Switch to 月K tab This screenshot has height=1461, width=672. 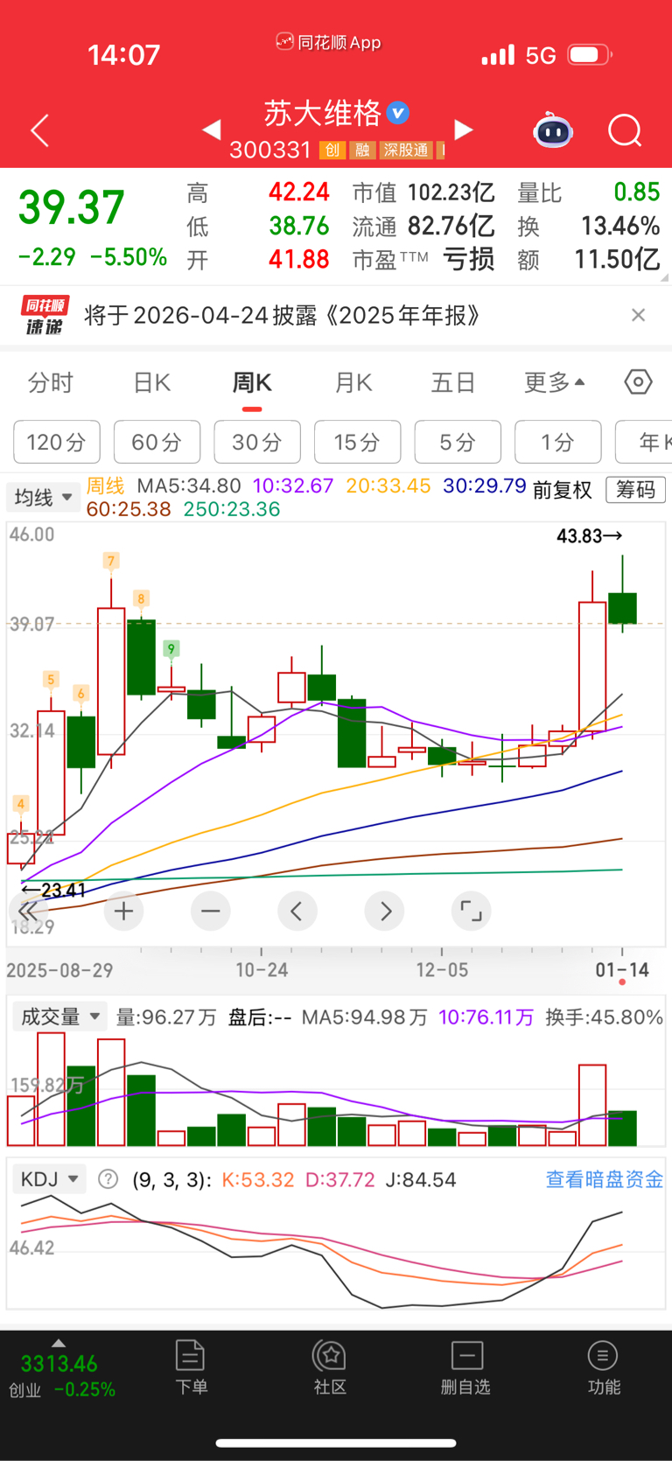pyautogui.click(x=353, y=383)
